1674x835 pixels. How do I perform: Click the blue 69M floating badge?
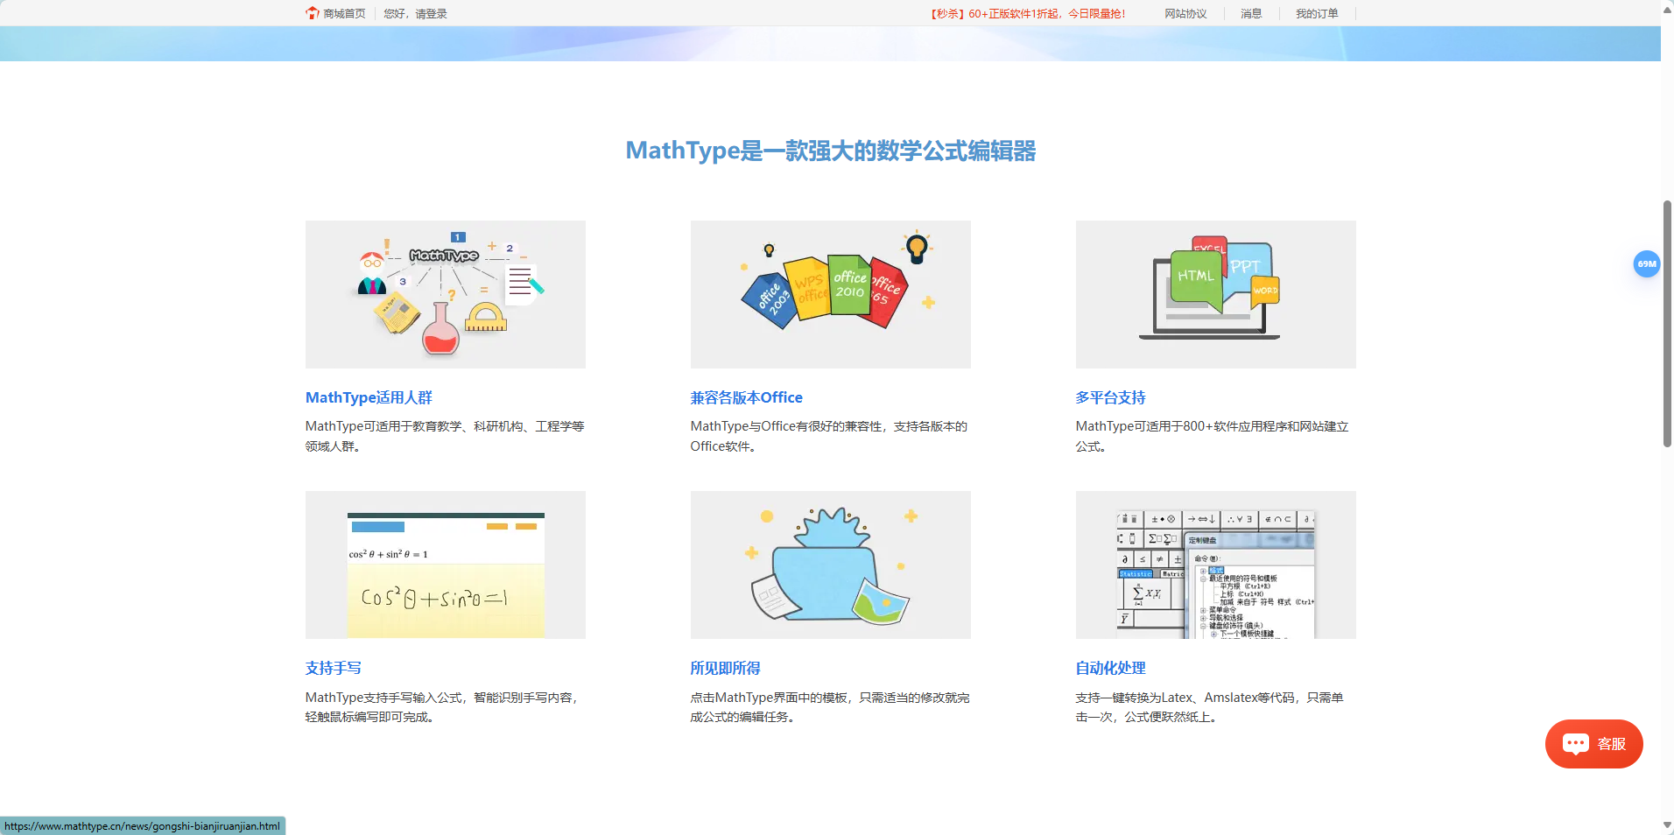pos(1647,263)
